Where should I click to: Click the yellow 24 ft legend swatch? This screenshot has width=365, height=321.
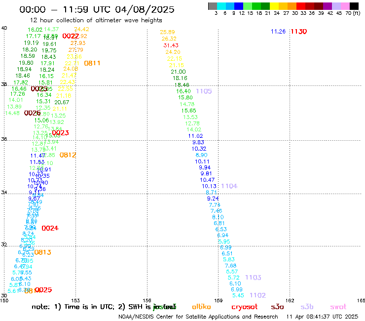[274, 6]
